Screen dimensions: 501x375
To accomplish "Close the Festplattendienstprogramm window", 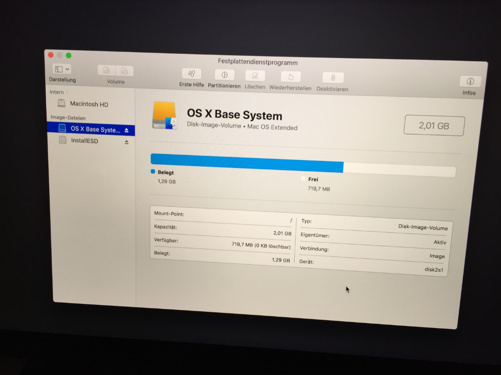I will (51, 55).
